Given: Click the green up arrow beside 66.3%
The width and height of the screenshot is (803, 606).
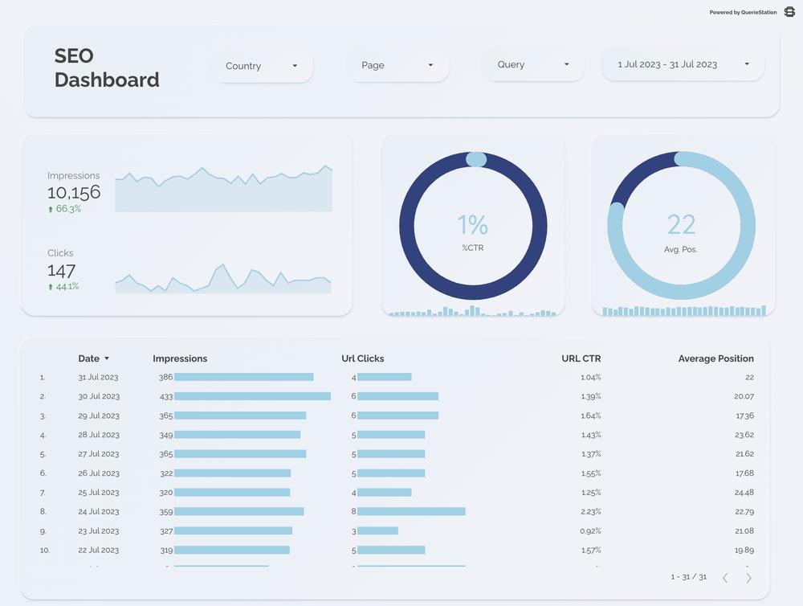Looking at the screenshot, I should click(x=50, y=209).
